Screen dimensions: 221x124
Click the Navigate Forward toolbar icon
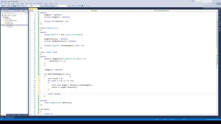[6, 6]
